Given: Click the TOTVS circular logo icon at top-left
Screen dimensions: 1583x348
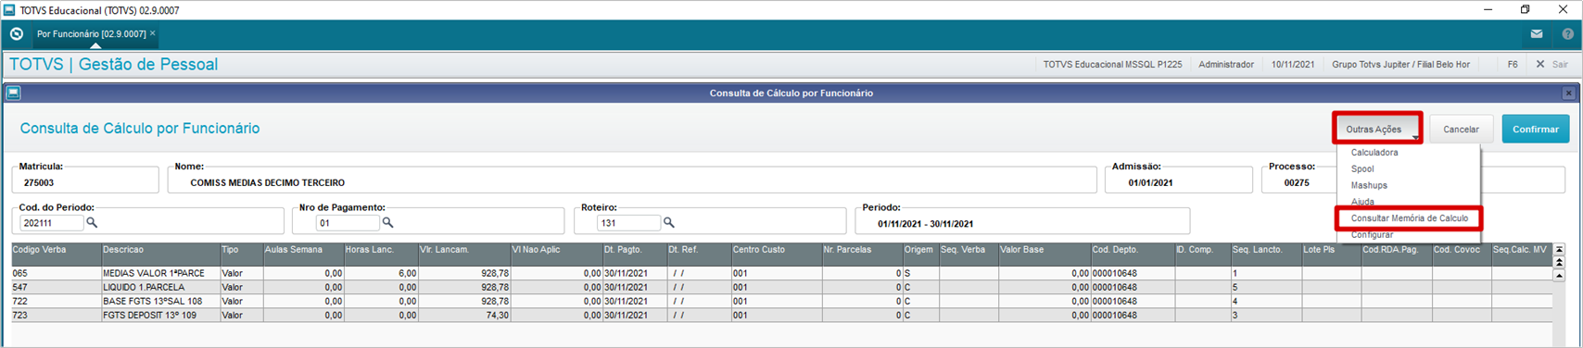Looking at the screenshot, I should click(x=16, y=34).
